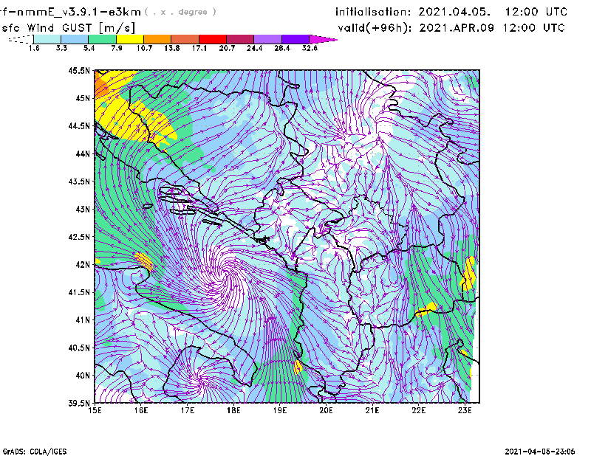Click the 42N latitude label
Image resolution: width=591 pixels, height=456 pixels.
(x=83, y=264)
